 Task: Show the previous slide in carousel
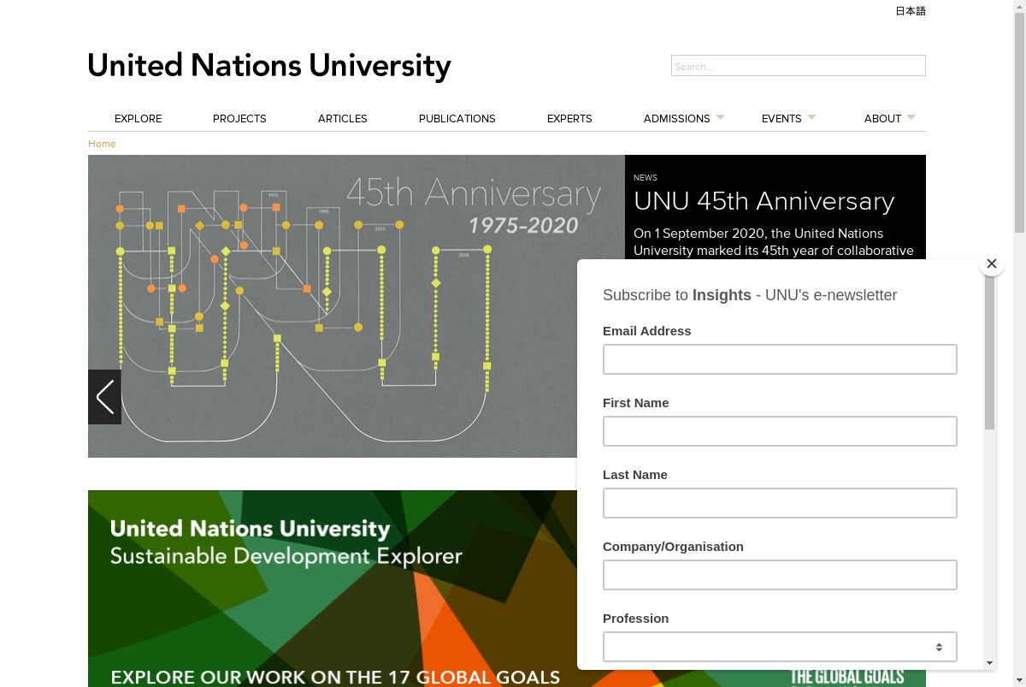click(104, 397)
